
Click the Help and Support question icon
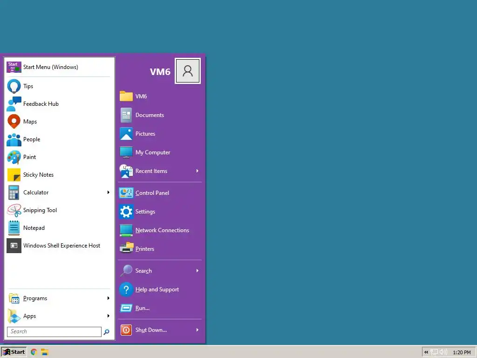(x=126, y=289)
